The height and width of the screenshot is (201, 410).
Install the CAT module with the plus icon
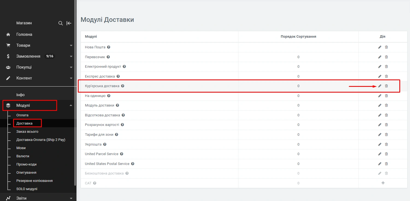[383, 183]
